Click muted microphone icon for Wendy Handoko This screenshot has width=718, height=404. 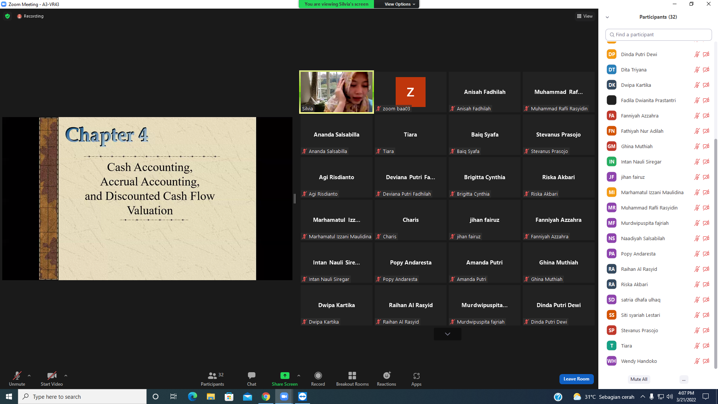[x=697, y=361]
